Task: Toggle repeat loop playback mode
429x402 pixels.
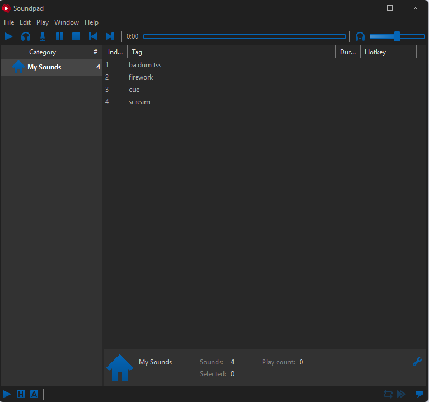Action: click(x=388, y=394)
